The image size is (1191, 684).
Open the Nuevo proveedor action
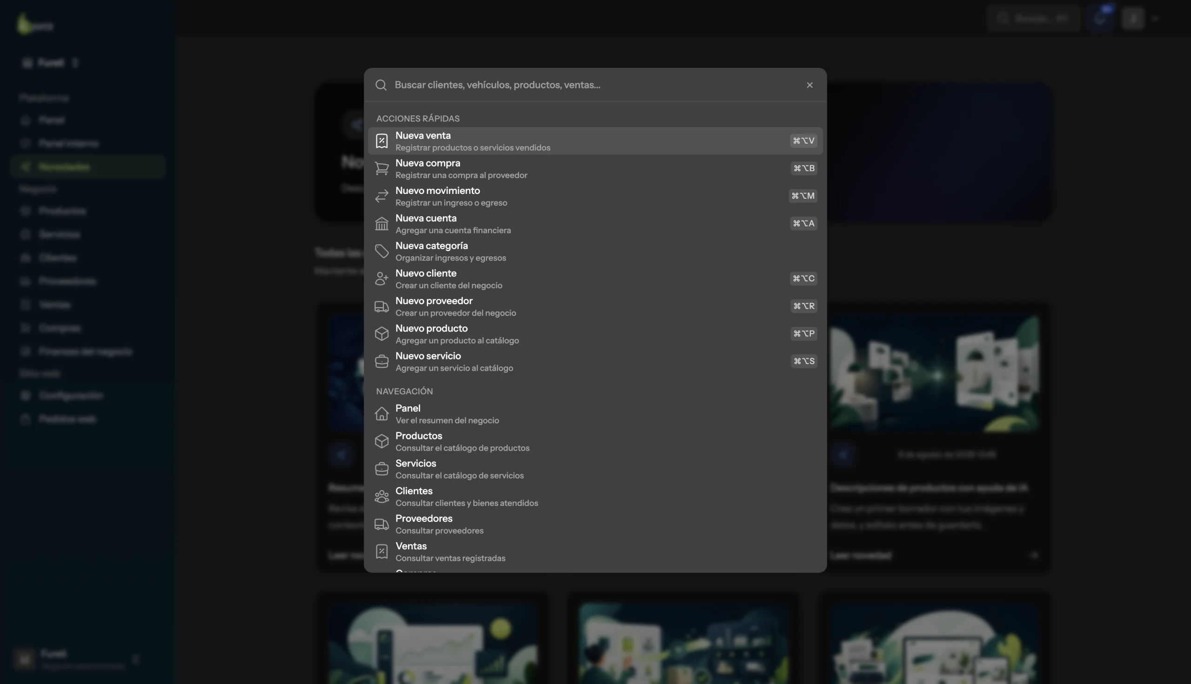tap(595, 306)
